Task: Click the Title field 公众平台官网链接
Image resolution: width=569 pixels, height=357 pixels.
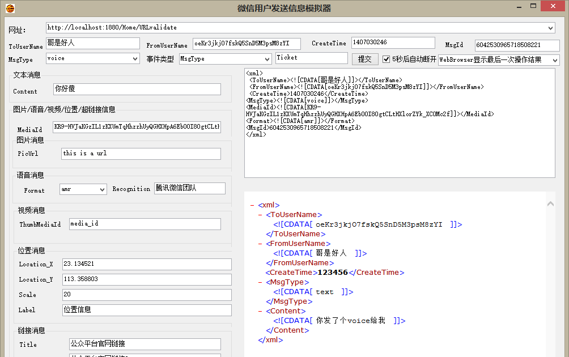Action: point(145,345)
